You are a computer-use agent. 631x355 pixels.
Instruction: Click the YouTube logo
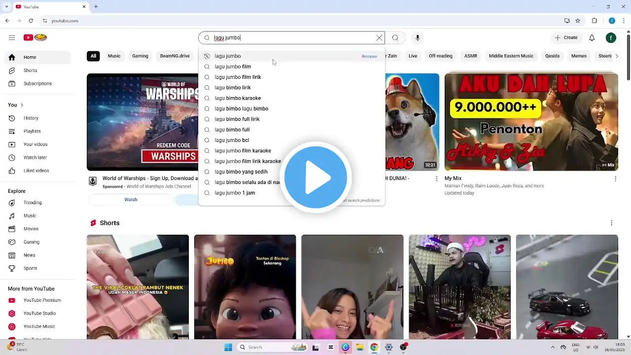pos(35,37)
